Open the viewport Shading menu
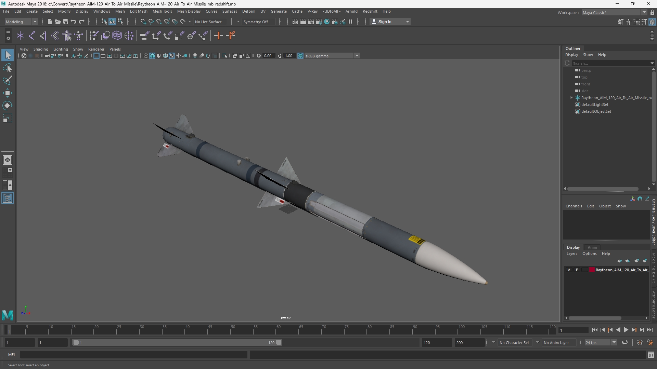657x369 pixels. (x=41, y=49)
